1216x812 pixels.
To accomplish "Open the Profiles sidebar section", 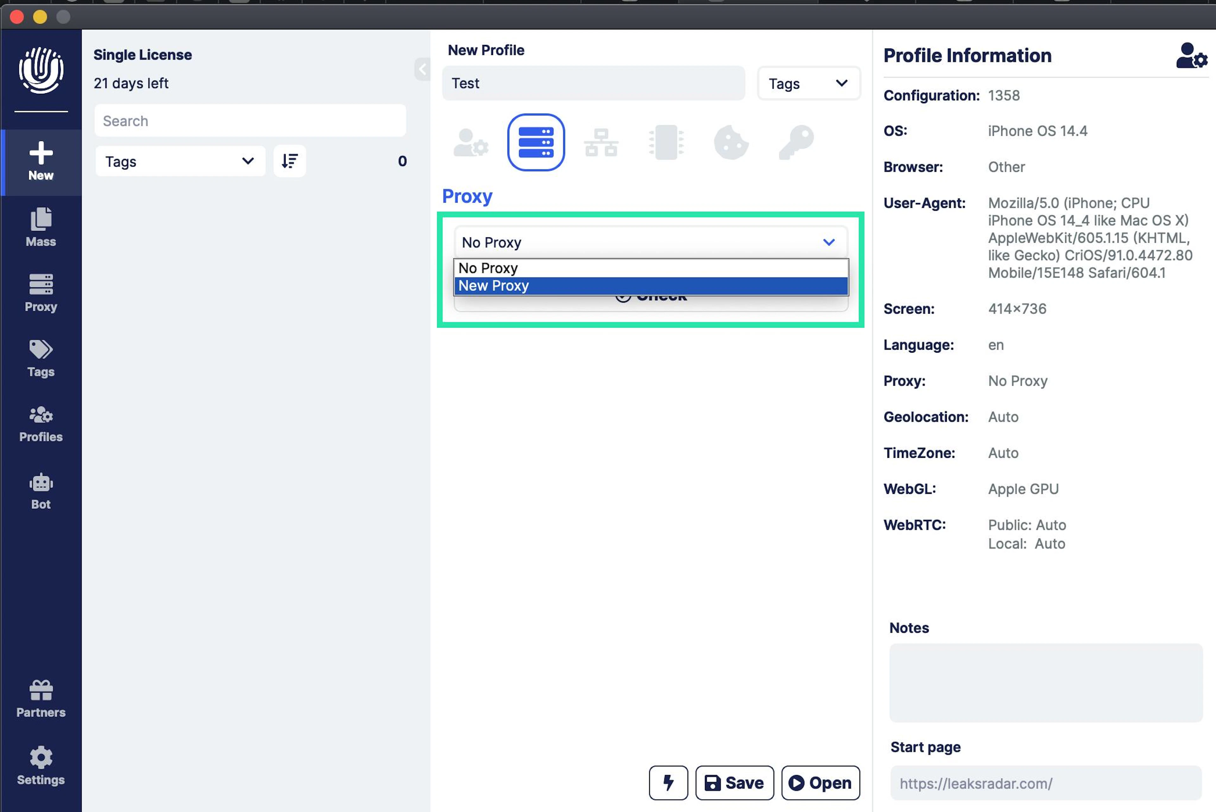I will pos(41,424).
